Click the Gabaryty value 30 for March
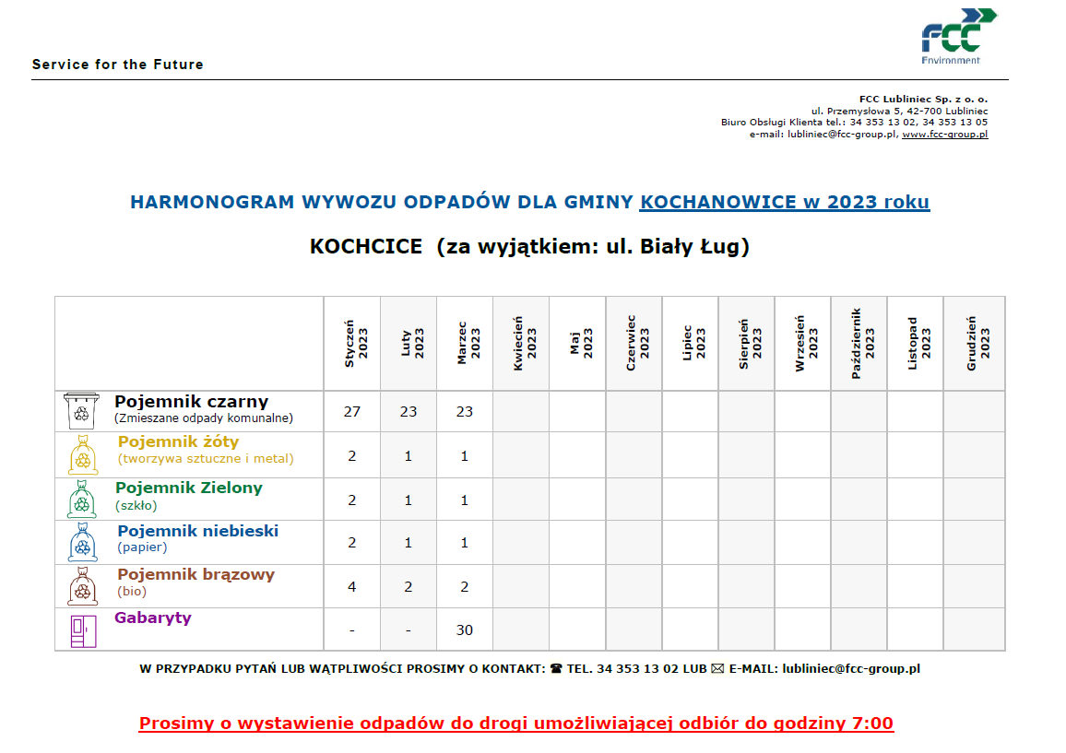Viewport: 1066px width, 753px height. pyautogui.click(x=465, y=630)
